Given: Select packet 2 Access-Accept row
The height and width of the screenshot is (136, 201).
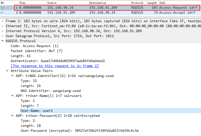Looking at the screenshot, I should [x=100, y=12].
